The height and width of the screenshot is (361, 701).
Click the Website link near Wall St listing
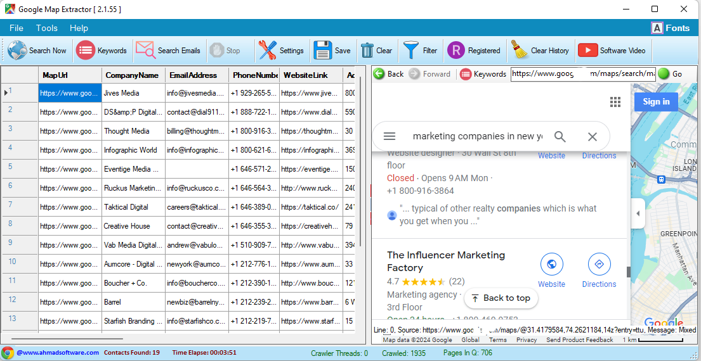pyautogui.click(x=551, y=155)
